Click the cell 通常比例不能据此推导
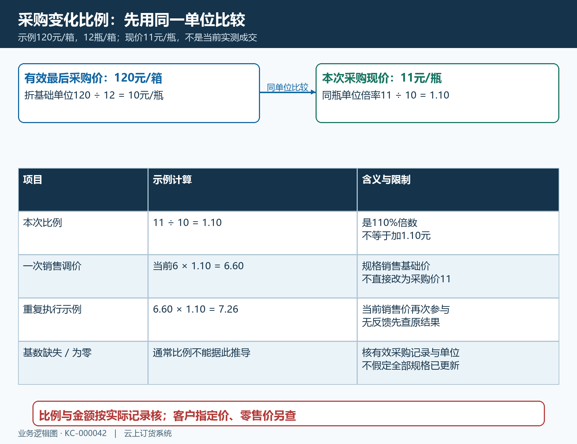 [202, 353]
